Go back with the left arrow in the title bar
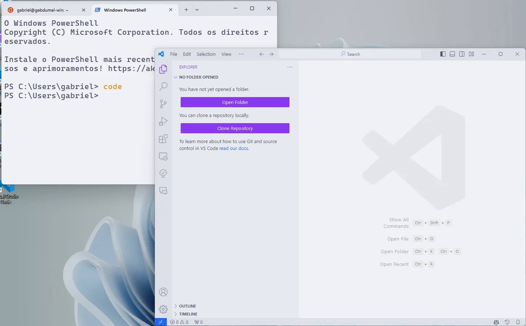526x326 pixels. tap(262, 54)
